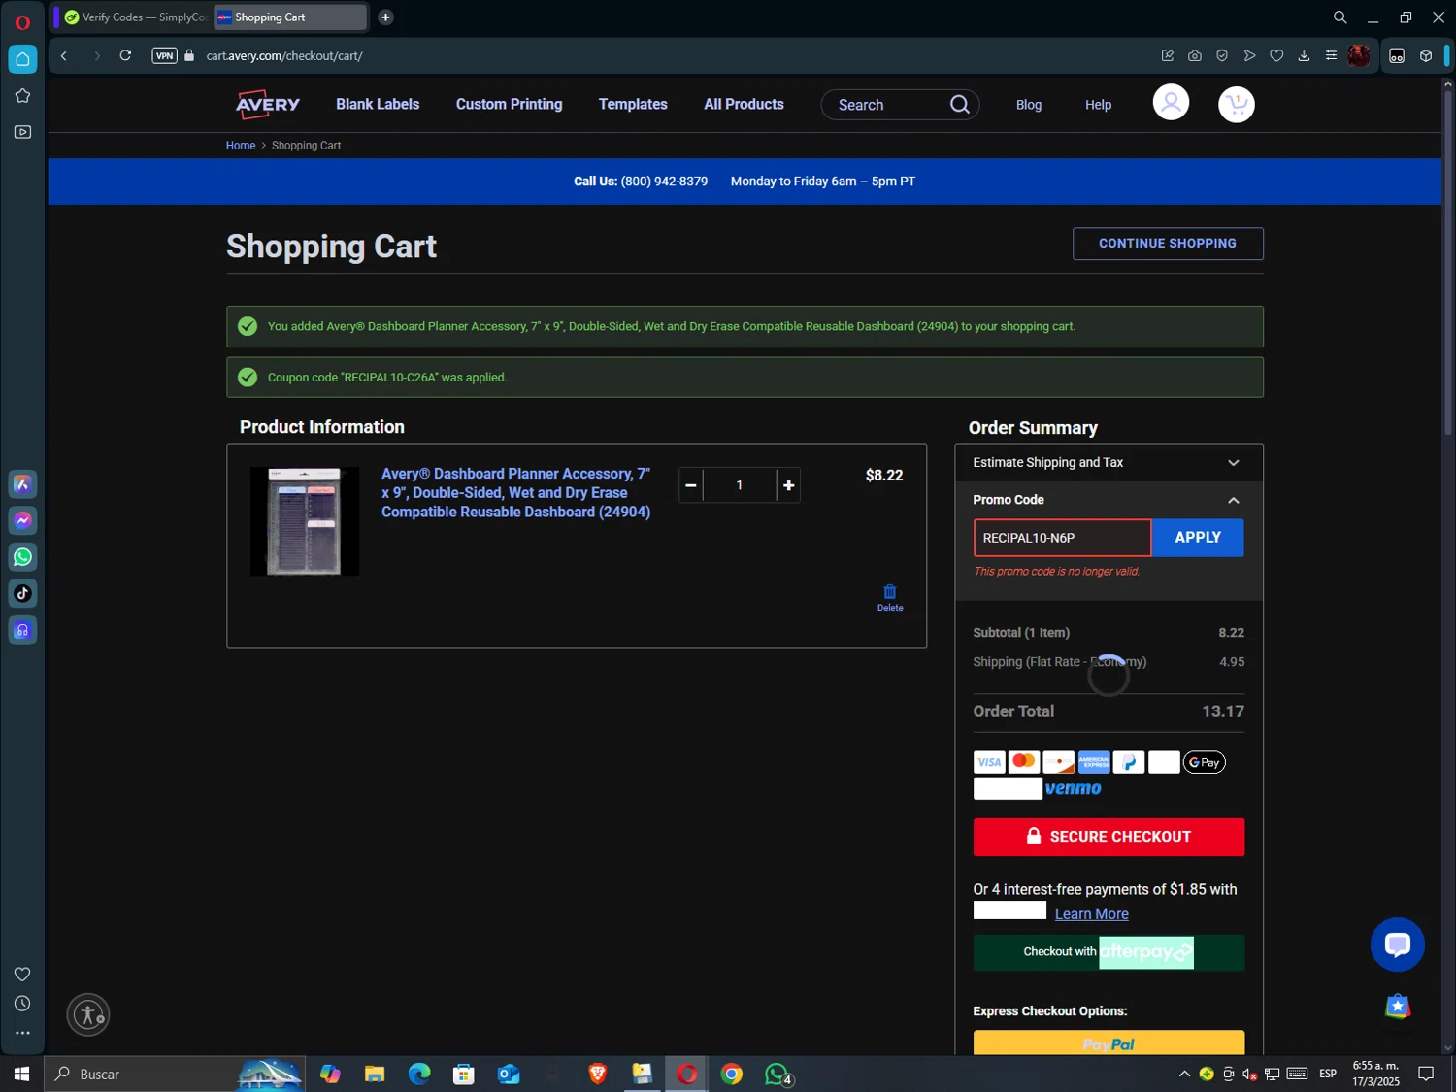Delete the Dashboard Planner item with trash icon

click(x=890, y=597)
